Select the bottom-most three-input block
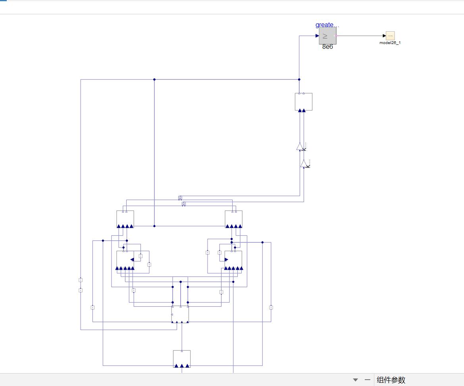 click(x=182, y=359)
